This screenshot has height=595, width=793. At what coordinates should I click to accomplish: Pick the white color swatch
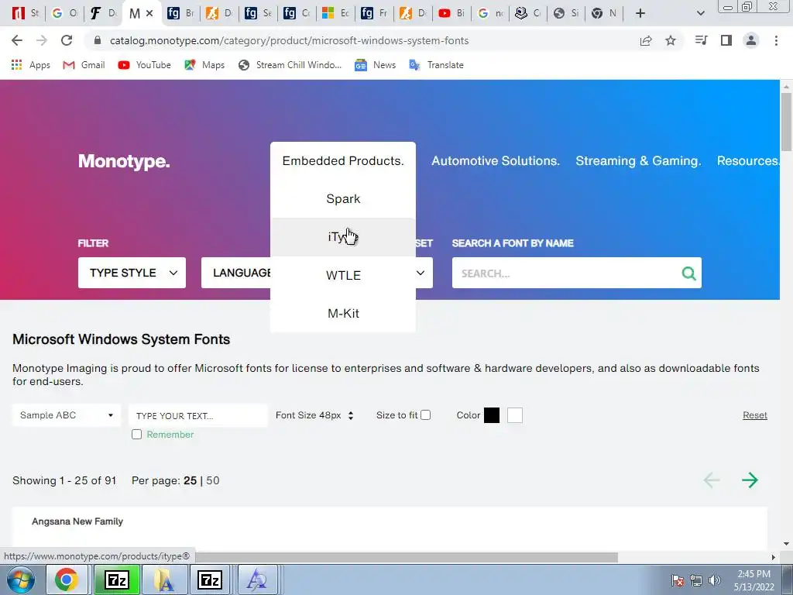pos(515,415)
